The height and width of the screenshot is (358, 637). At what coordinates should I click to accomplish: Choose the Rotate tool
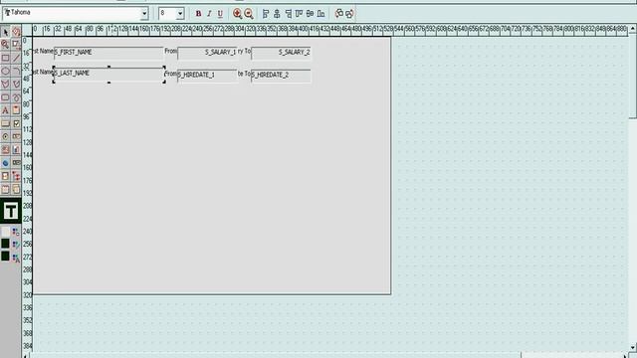pyautogui.click(x=16, y=32)
